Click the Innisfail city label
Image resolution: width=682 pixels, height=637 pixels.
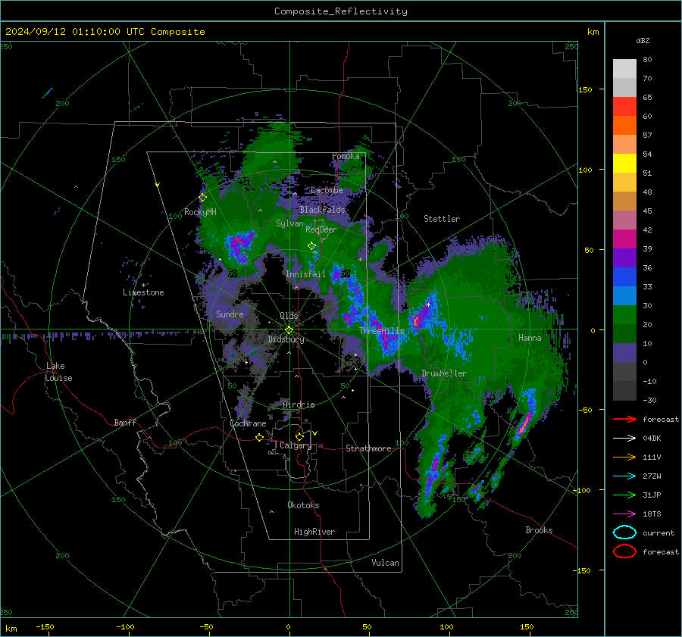pos(305,274)
